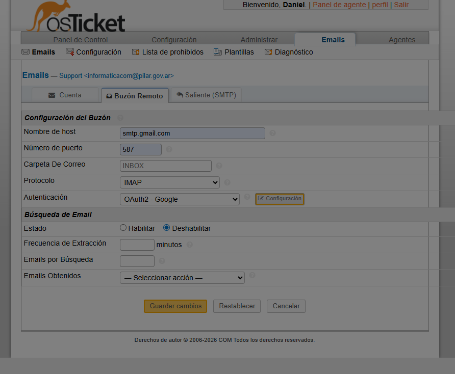455x374 pixels.
Task: Open the Administrar tab
Action: (x=259, y=40)
